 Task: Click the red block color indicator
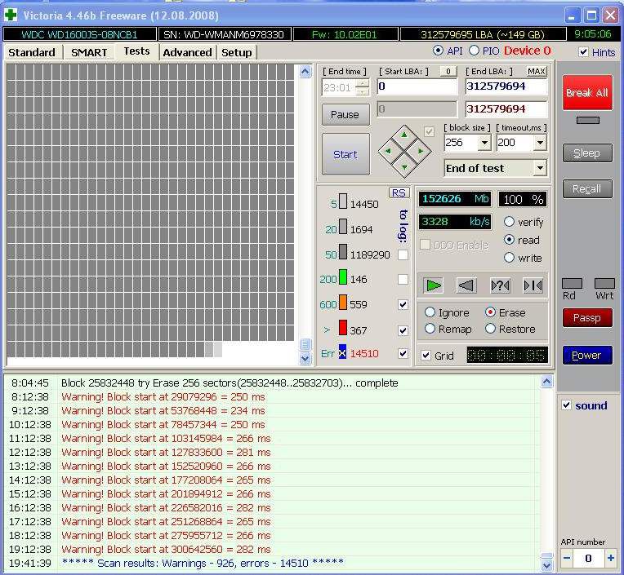point(343,327)
